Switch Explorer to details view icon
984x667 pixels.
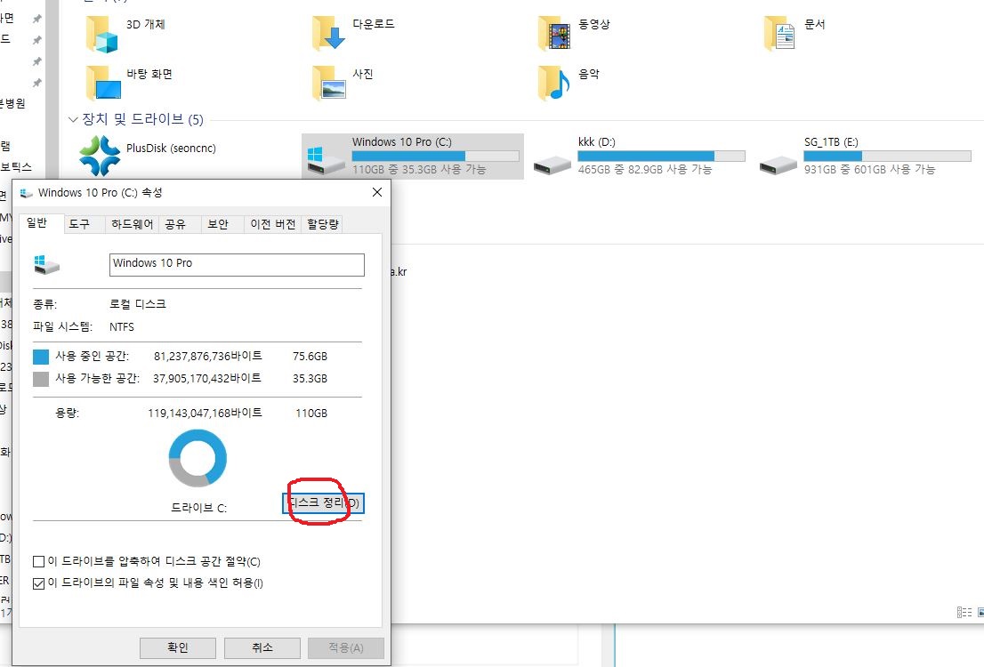point(964,613)
